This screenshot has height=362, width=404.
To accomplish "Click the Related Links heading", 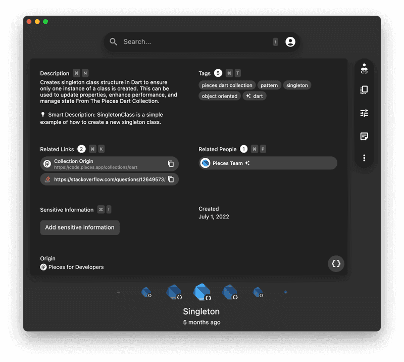I will 57,149.
